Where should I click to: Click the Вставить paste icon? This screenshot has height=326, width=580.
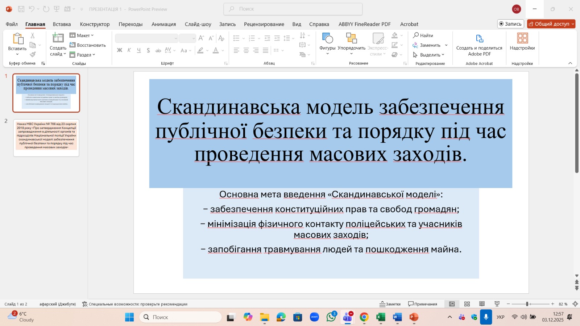click(17, 39)
